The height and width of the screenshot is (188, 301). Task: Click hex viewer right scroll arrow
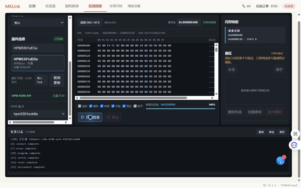212,98
